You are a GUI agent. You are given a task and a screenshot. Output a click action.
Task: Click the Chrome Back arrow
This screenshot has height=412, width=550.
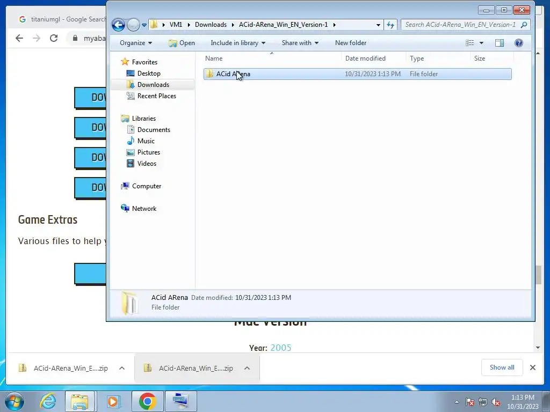[x=19, y=38]
